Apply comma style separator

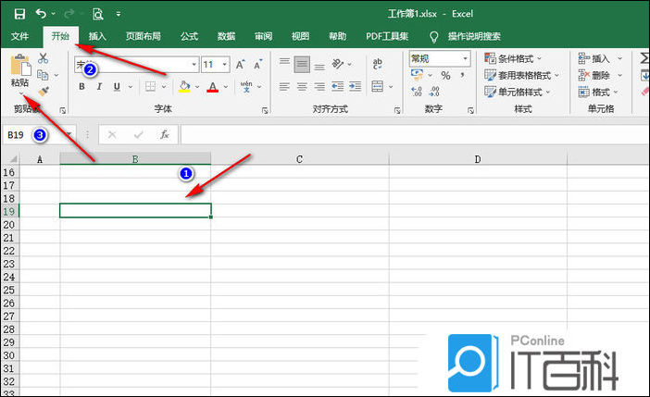click(x=463, y=75)
